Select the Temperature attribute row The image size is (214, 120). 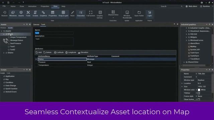click(x=105, y=65)
